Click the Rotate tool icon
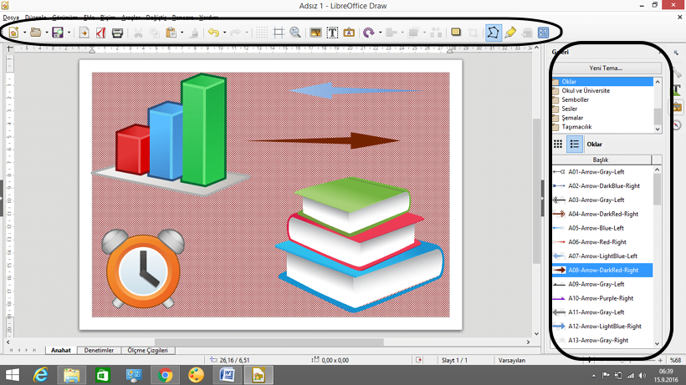The height and width of the screenshot is (385, 686). point(368,33)
